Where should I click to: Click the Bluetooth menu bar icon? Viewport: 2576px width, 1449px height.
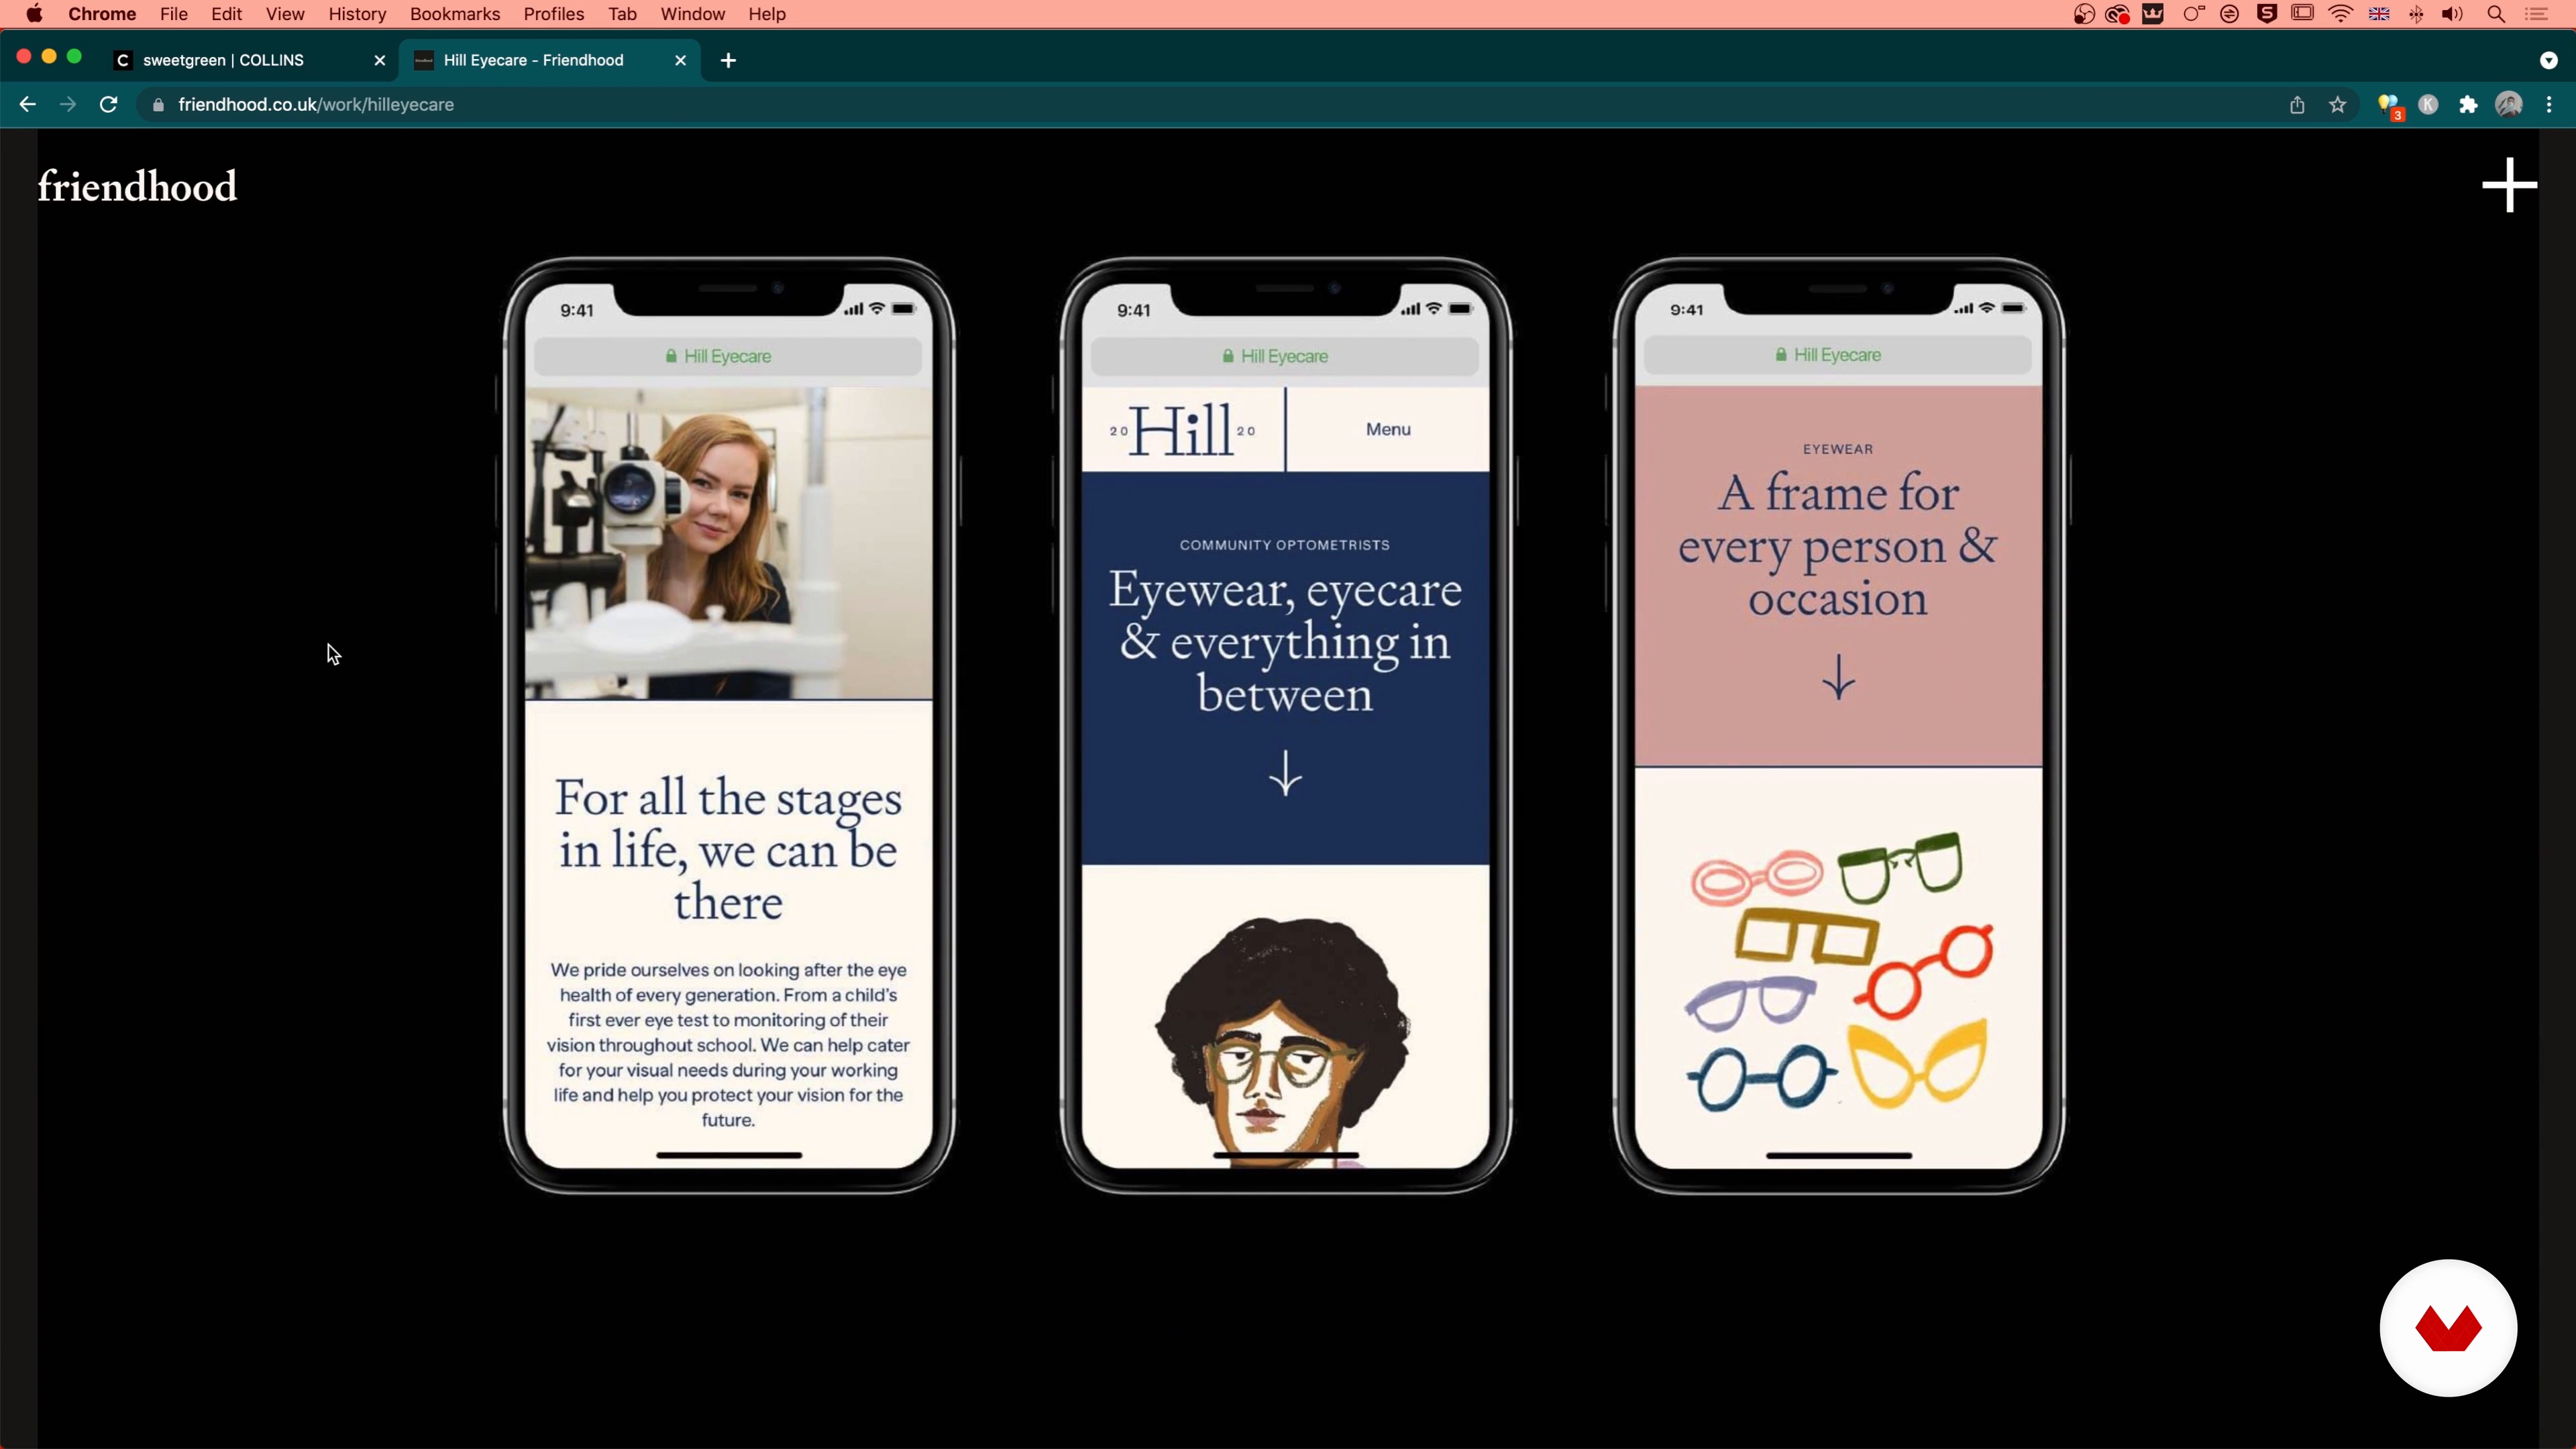pyautogui.click(x=2416, y=14)
